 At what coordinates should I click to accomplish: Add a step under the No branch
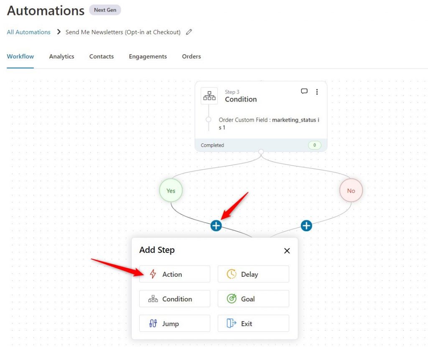306,226
